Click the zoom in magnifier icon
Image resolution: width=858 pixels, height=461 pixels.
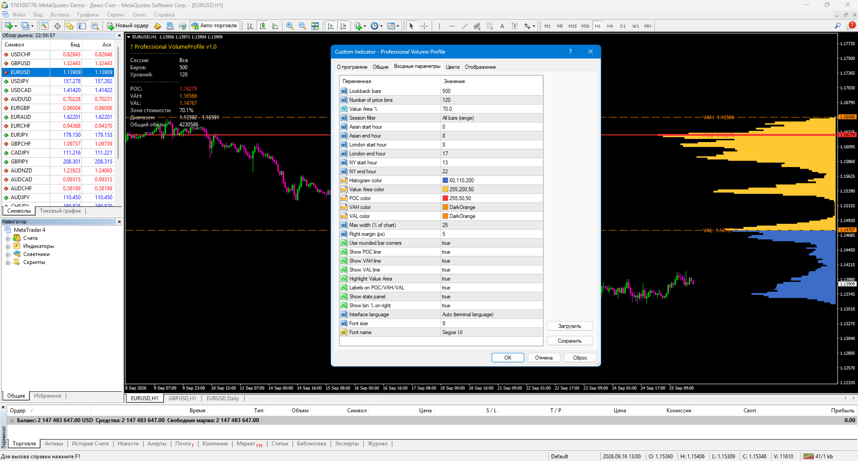tap(290, 26)
